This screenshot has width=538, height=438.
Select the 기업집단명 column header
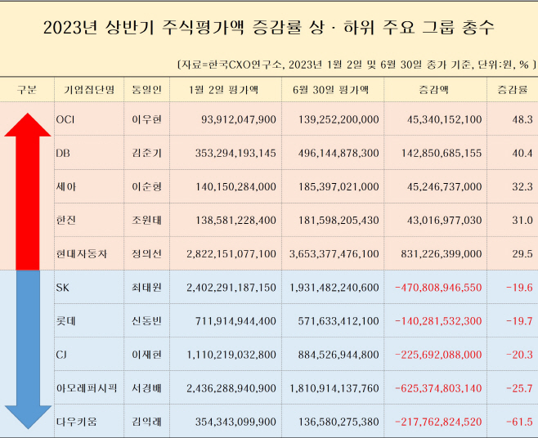pyautogui.click(x=89, y=90)
